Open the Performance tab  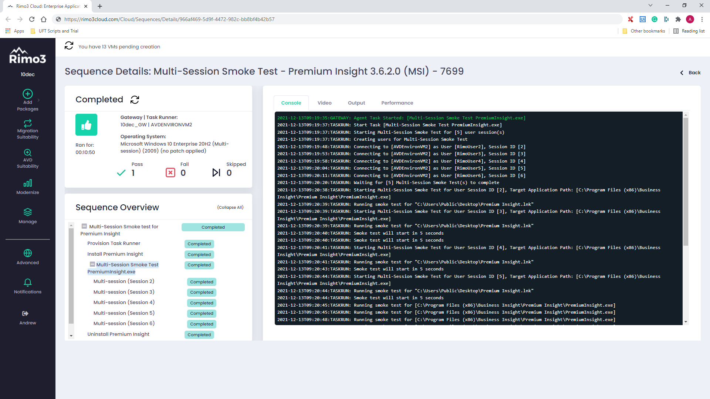coord(397,103)
